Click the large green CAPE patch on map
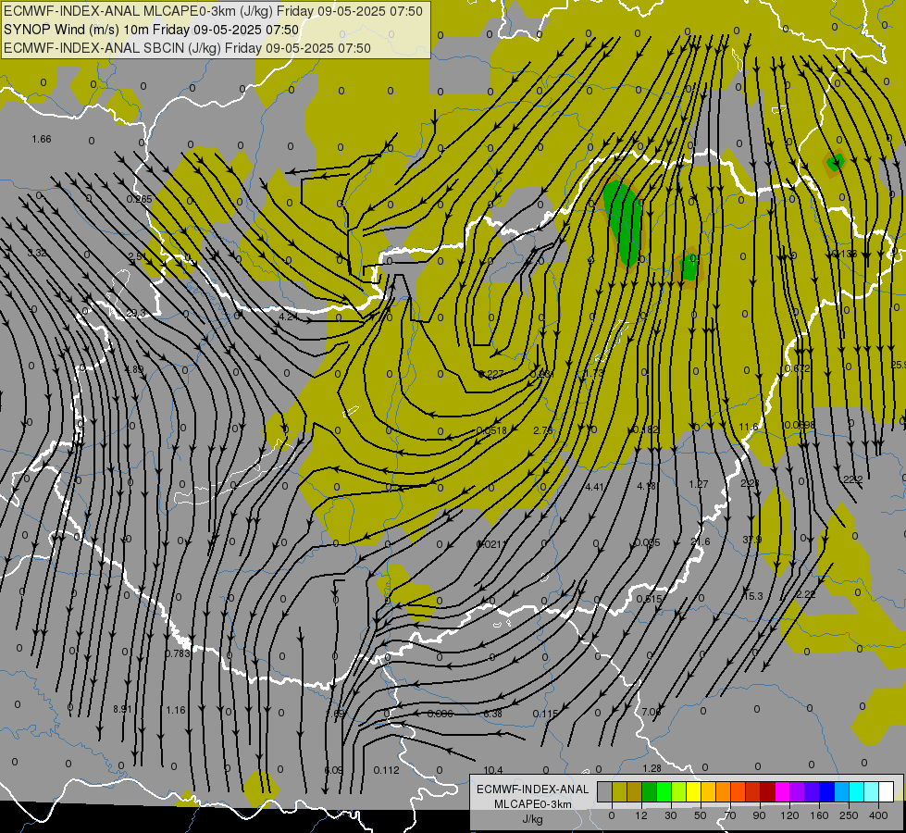This screenshot has height=833, width=906. 623,222
